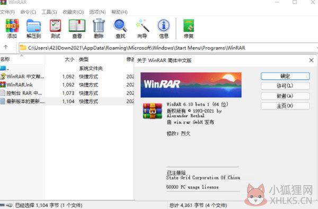Sort by the 大小 column header
318x209 pixels.
69,59
